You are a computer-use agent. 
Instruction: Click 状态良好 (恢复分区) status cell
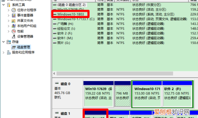147,5
